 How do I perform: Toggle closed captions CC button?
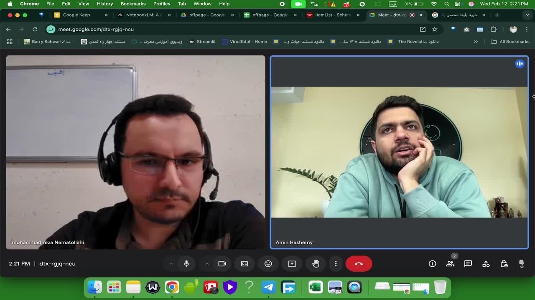pos(245,264)
